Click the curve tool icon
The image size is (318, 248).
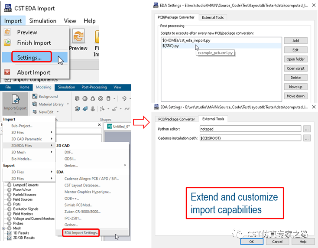click(x=114, y=109)
